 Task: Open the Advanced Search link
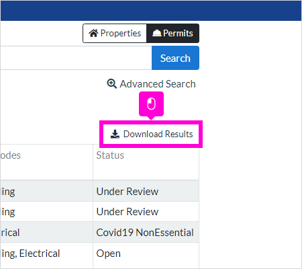(x=151, y=84)
